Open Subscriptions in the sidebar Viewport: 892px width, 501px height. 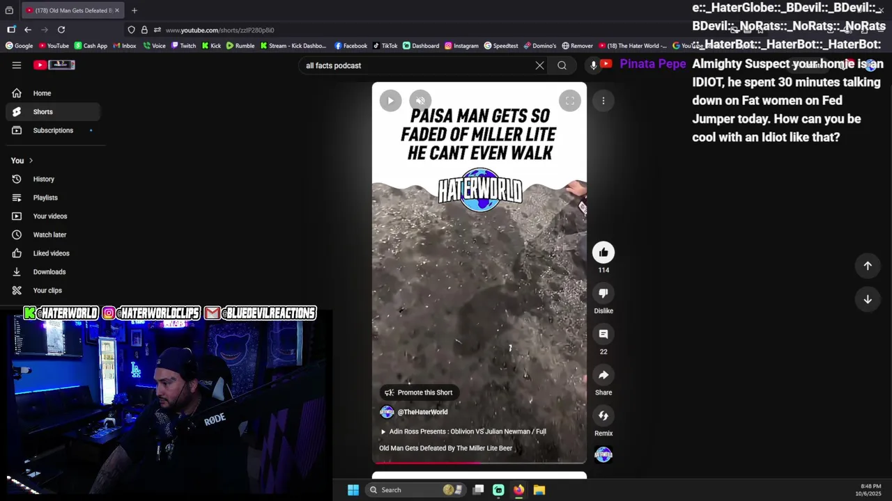53,130
